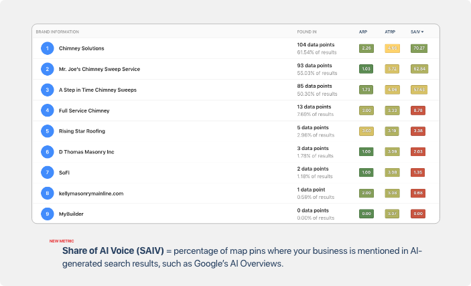Click ATRP value 3.07 for MyBuilder

393,214
